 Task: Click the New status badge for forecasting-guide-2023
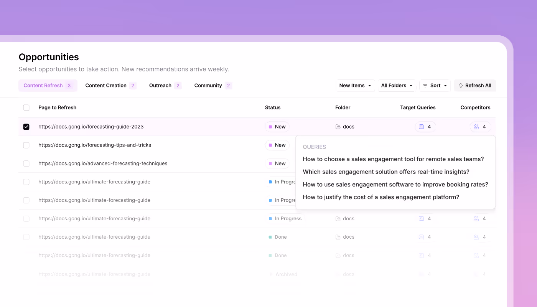(x=277, y=127)
